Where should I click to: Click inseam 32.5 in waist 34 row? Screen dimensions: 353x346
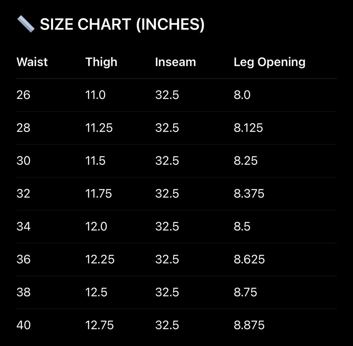point(167,226)
